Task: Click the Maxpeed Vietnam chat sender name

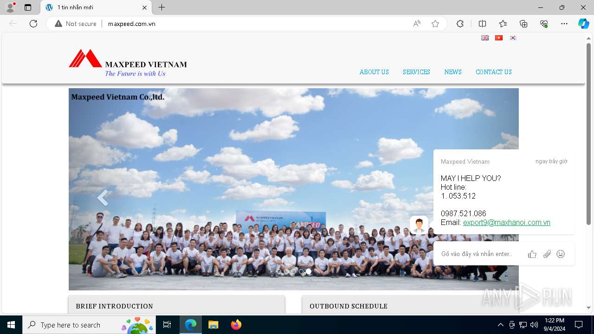Action: pos(465,162)
